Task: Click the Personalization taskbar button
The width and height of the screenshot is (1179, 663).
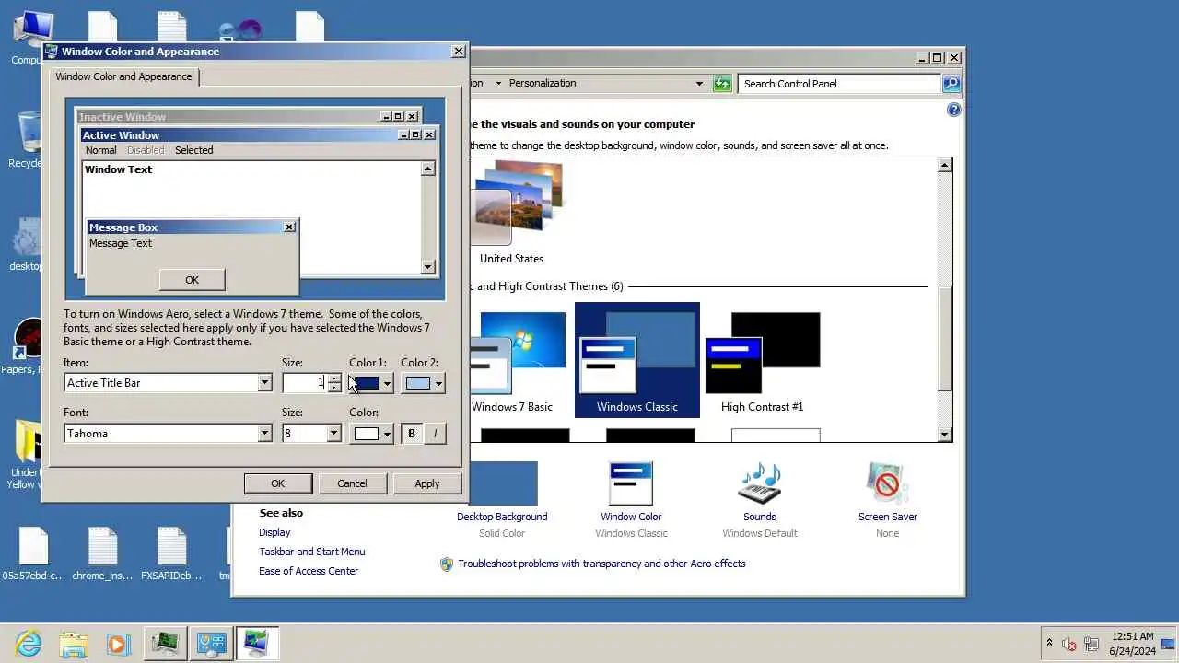Action: pyautogui.click(x=257, y=643)
